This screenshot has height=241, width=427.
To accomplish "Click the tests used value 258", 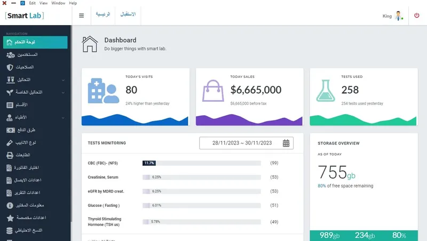I will point(350,90).
